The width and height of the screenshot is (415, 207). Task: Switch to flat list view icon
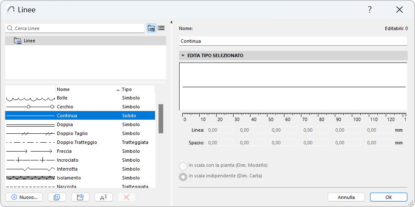(161, 28)
